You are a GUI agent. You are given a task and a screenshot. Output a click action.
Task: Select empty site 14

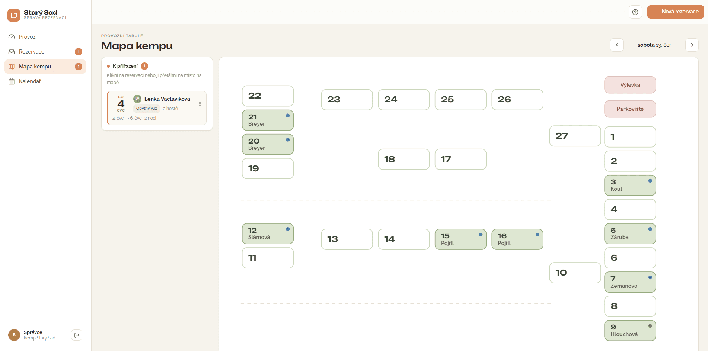point(404,239)
